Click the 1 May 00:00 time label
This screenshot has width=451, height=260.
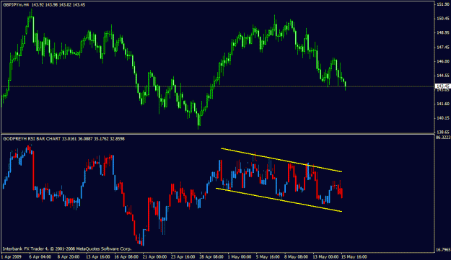point(240,256)
